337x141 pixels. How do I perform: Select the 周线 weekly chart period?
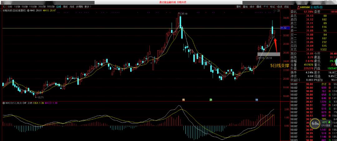point(65,6)
